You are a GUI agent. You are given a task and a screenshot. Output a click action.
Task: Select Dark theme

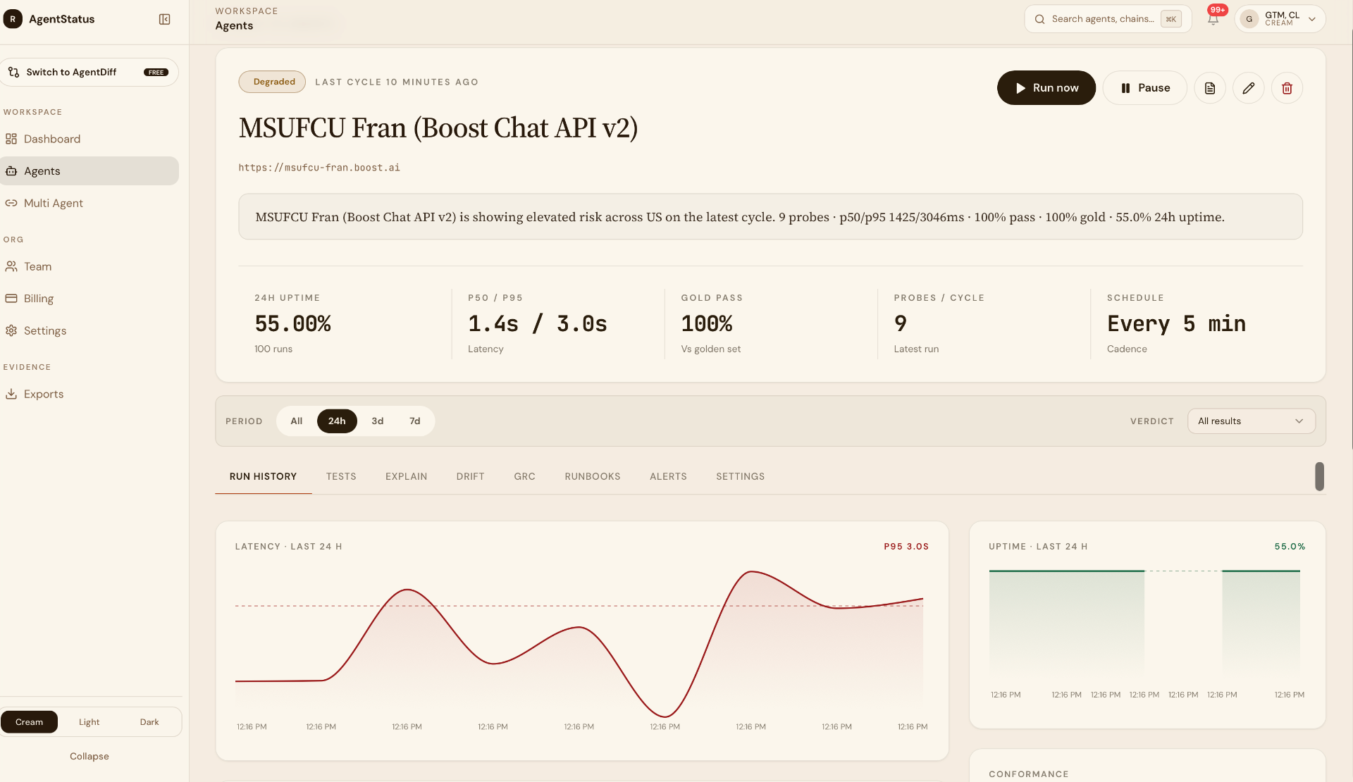(x=149, y=722)
